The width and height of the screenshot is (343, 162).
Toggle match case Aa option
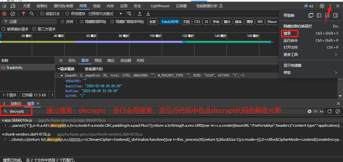click(x=321, y=111)
